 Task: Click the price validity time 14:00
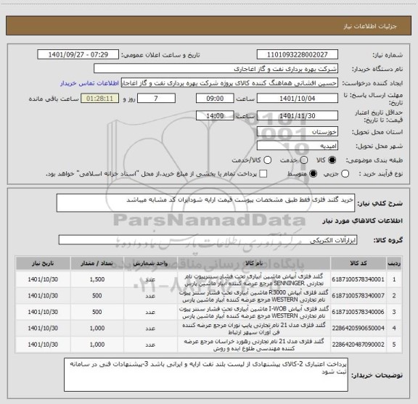[x=215, y=115]
